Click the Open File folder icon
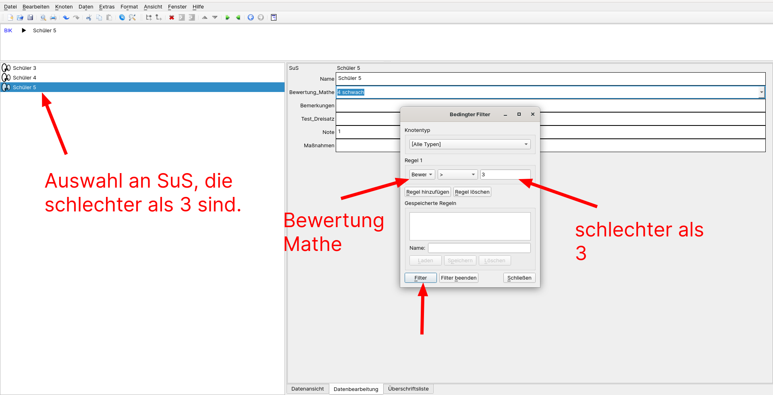773x395 pixels. point(20,17)
